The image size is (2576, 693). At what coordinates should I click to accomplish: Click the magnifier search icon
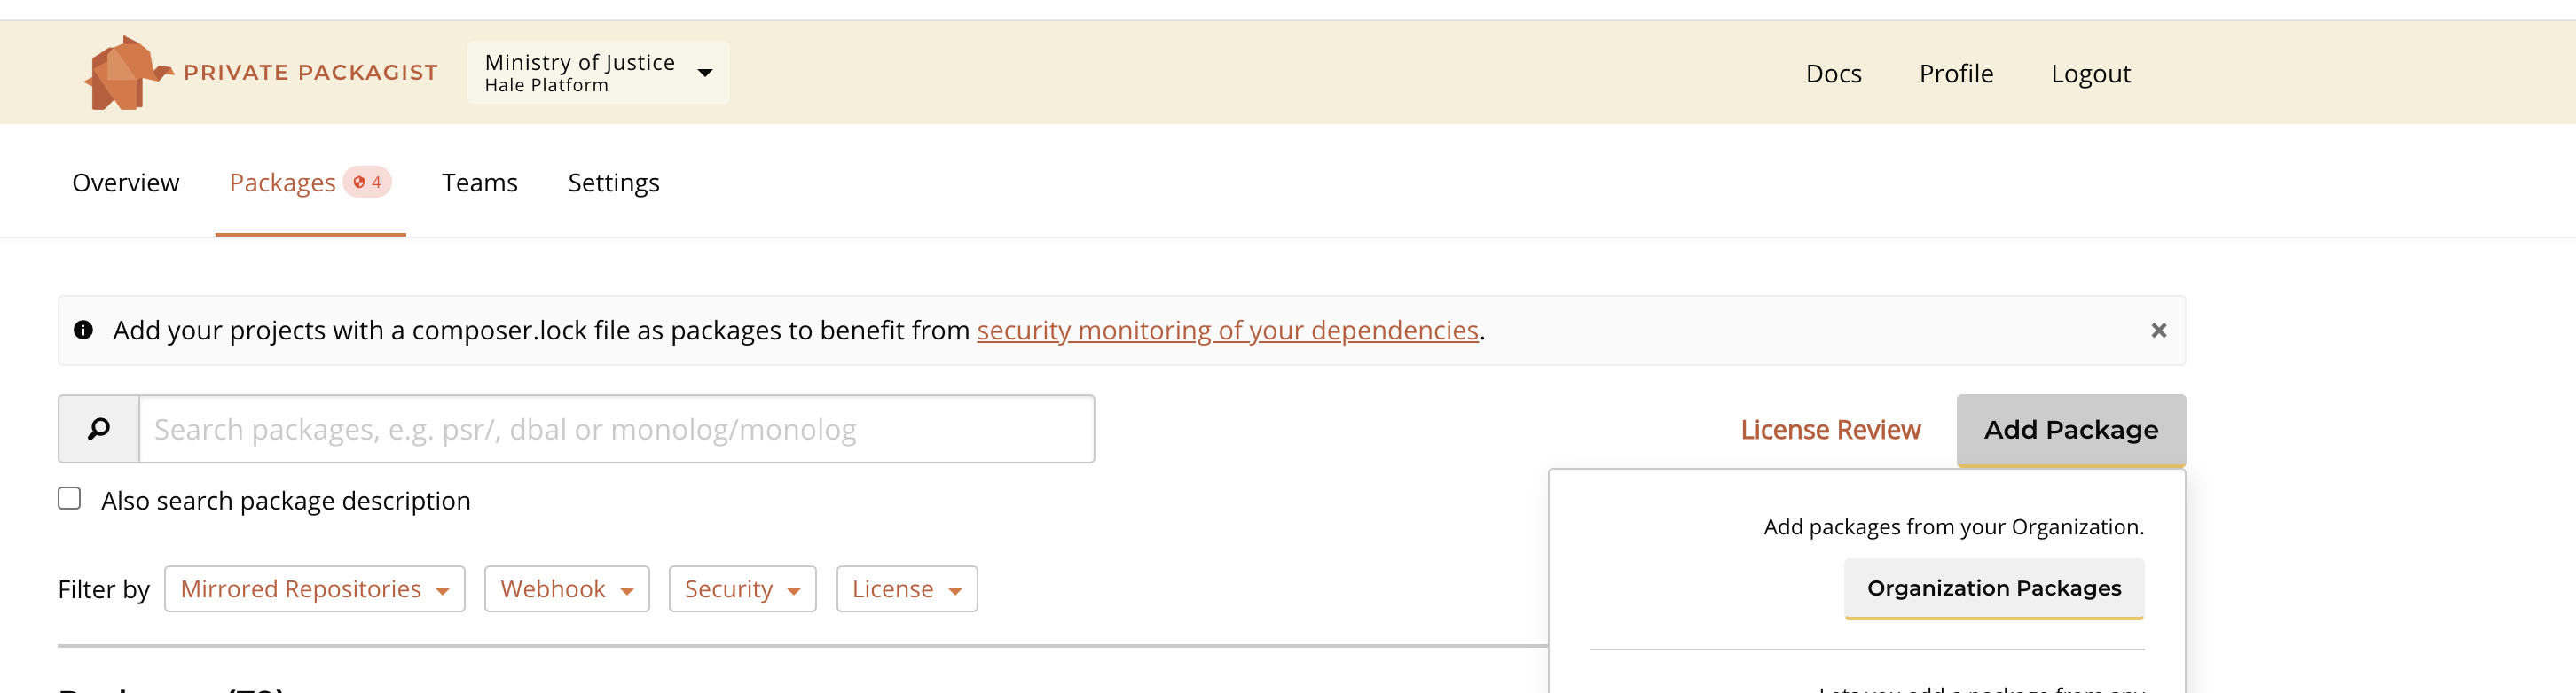coord(99,430)
